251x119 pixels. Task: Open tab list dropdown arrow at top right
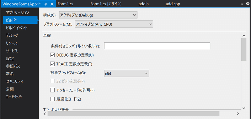coord(242,4)
